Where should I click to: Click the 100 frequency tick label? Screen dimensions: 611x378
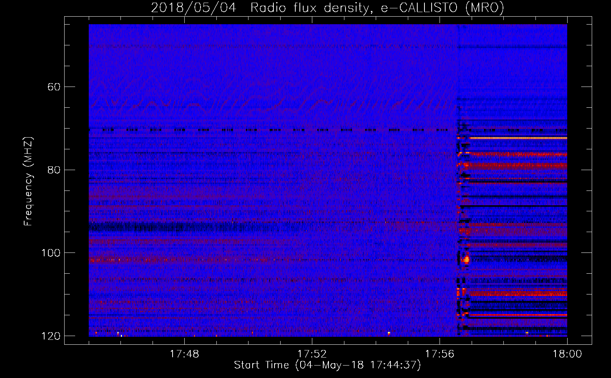[51, 253]
